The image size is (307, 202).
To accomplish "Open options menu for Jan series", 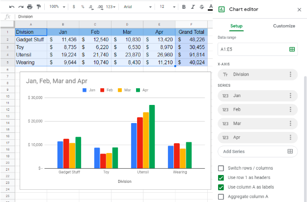I will point(290,96).
